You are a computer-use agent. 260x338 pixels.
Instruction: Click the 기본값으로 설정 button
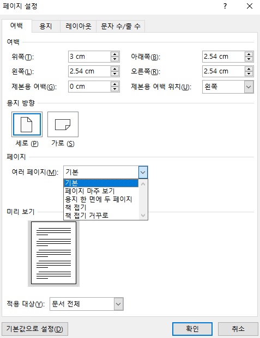pos(35,329)
